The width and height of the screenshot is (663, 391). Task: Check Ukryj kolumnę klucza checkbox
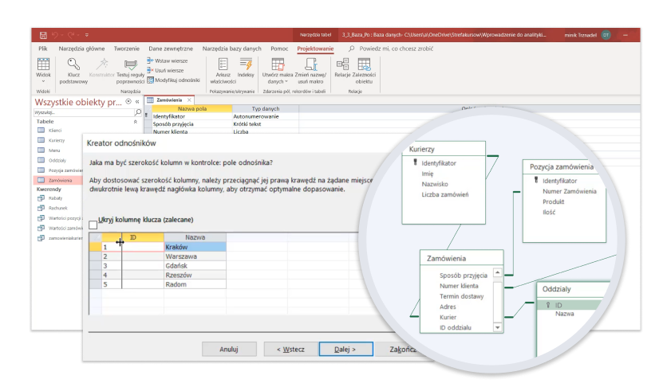pos(93,225)
